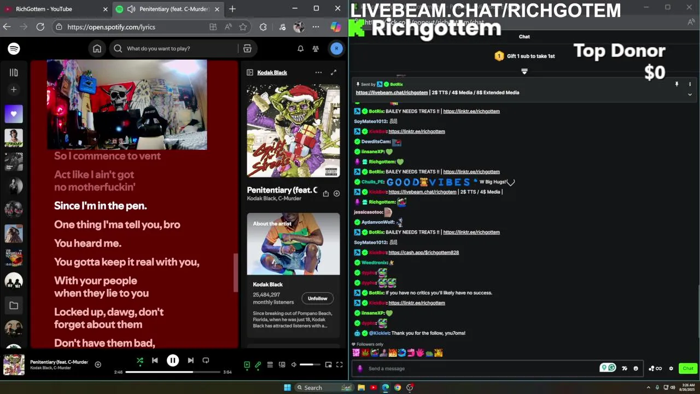Open the About the artist card
The image size is (700, 394).
(293, 275)
